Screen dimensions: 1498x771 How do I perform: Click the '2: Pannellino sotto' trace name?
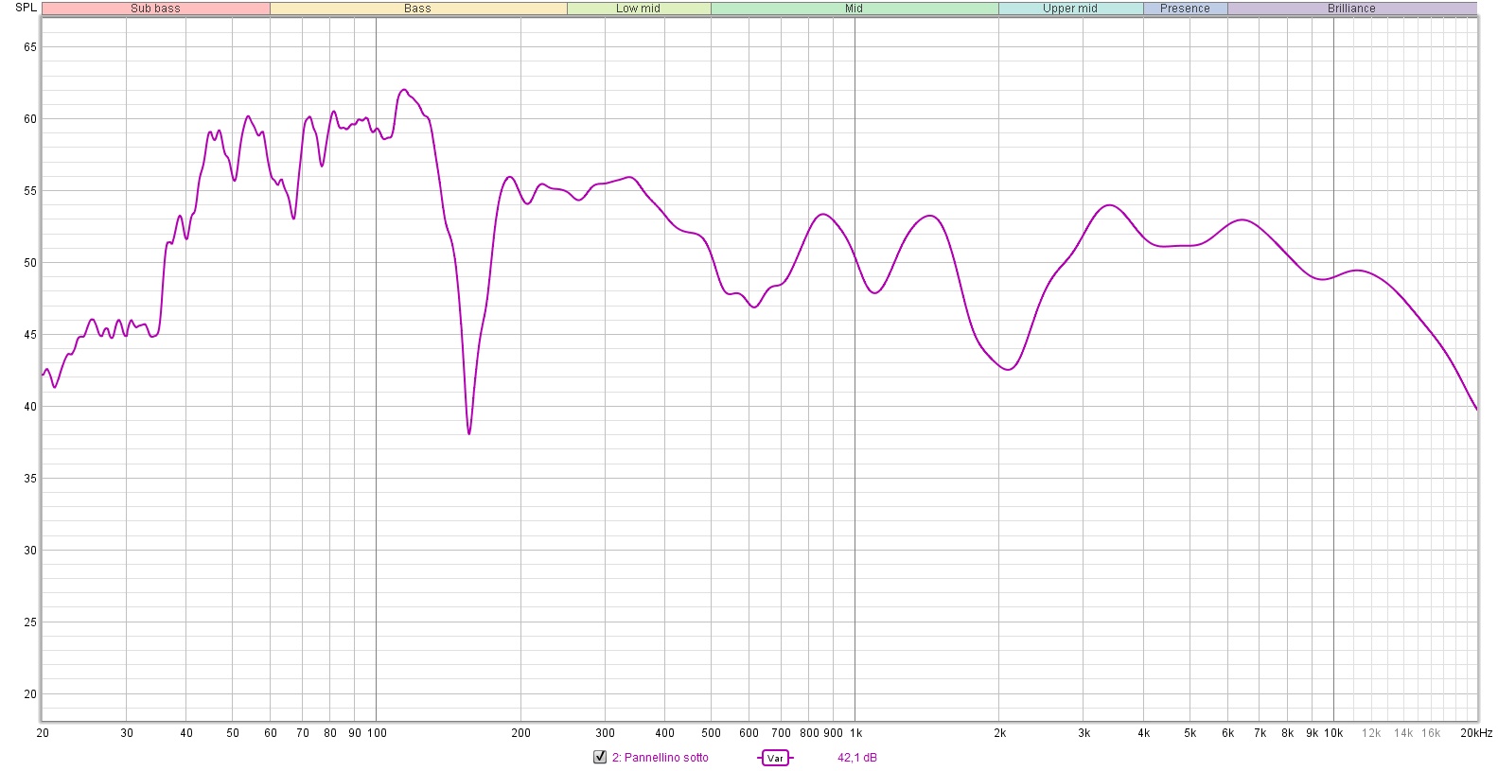coord(661,758)
